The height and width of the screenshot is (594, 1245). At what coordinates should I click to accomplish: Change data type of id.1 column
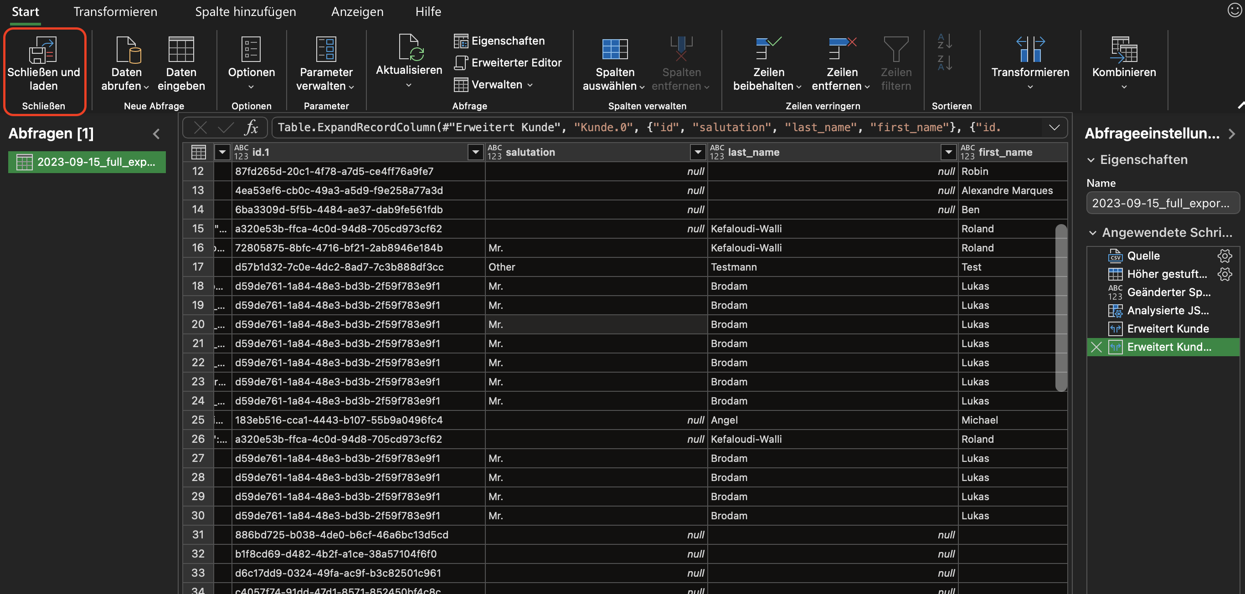pos(241,152)
